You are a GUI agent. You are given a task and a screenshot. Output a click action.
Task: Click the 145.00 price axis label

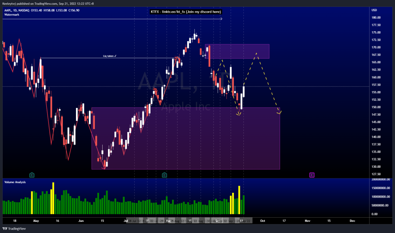pyautogui.click(x=376, y=122)
